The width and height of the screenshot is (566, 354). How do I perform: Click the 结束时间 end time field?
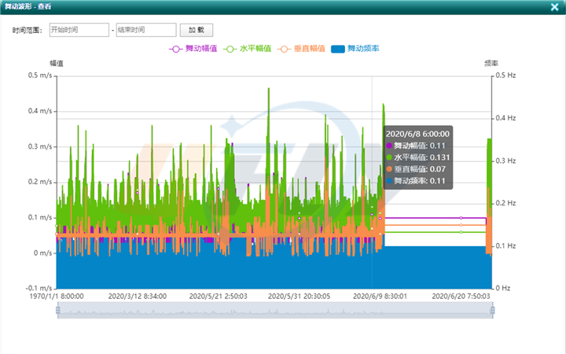click(x=146, y=30)
